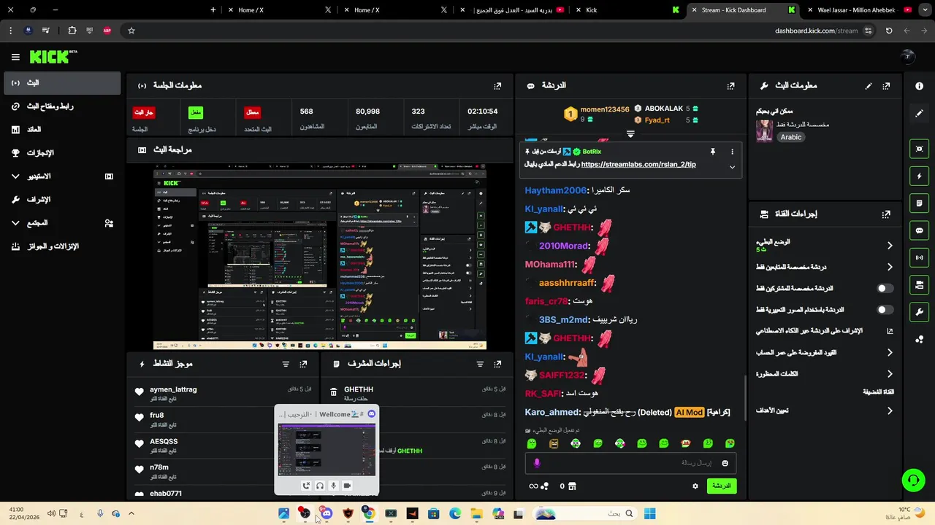Click the wrench icon in the right sidebar
The width and height of the screenshot is (935, 525).
[920, 312]
